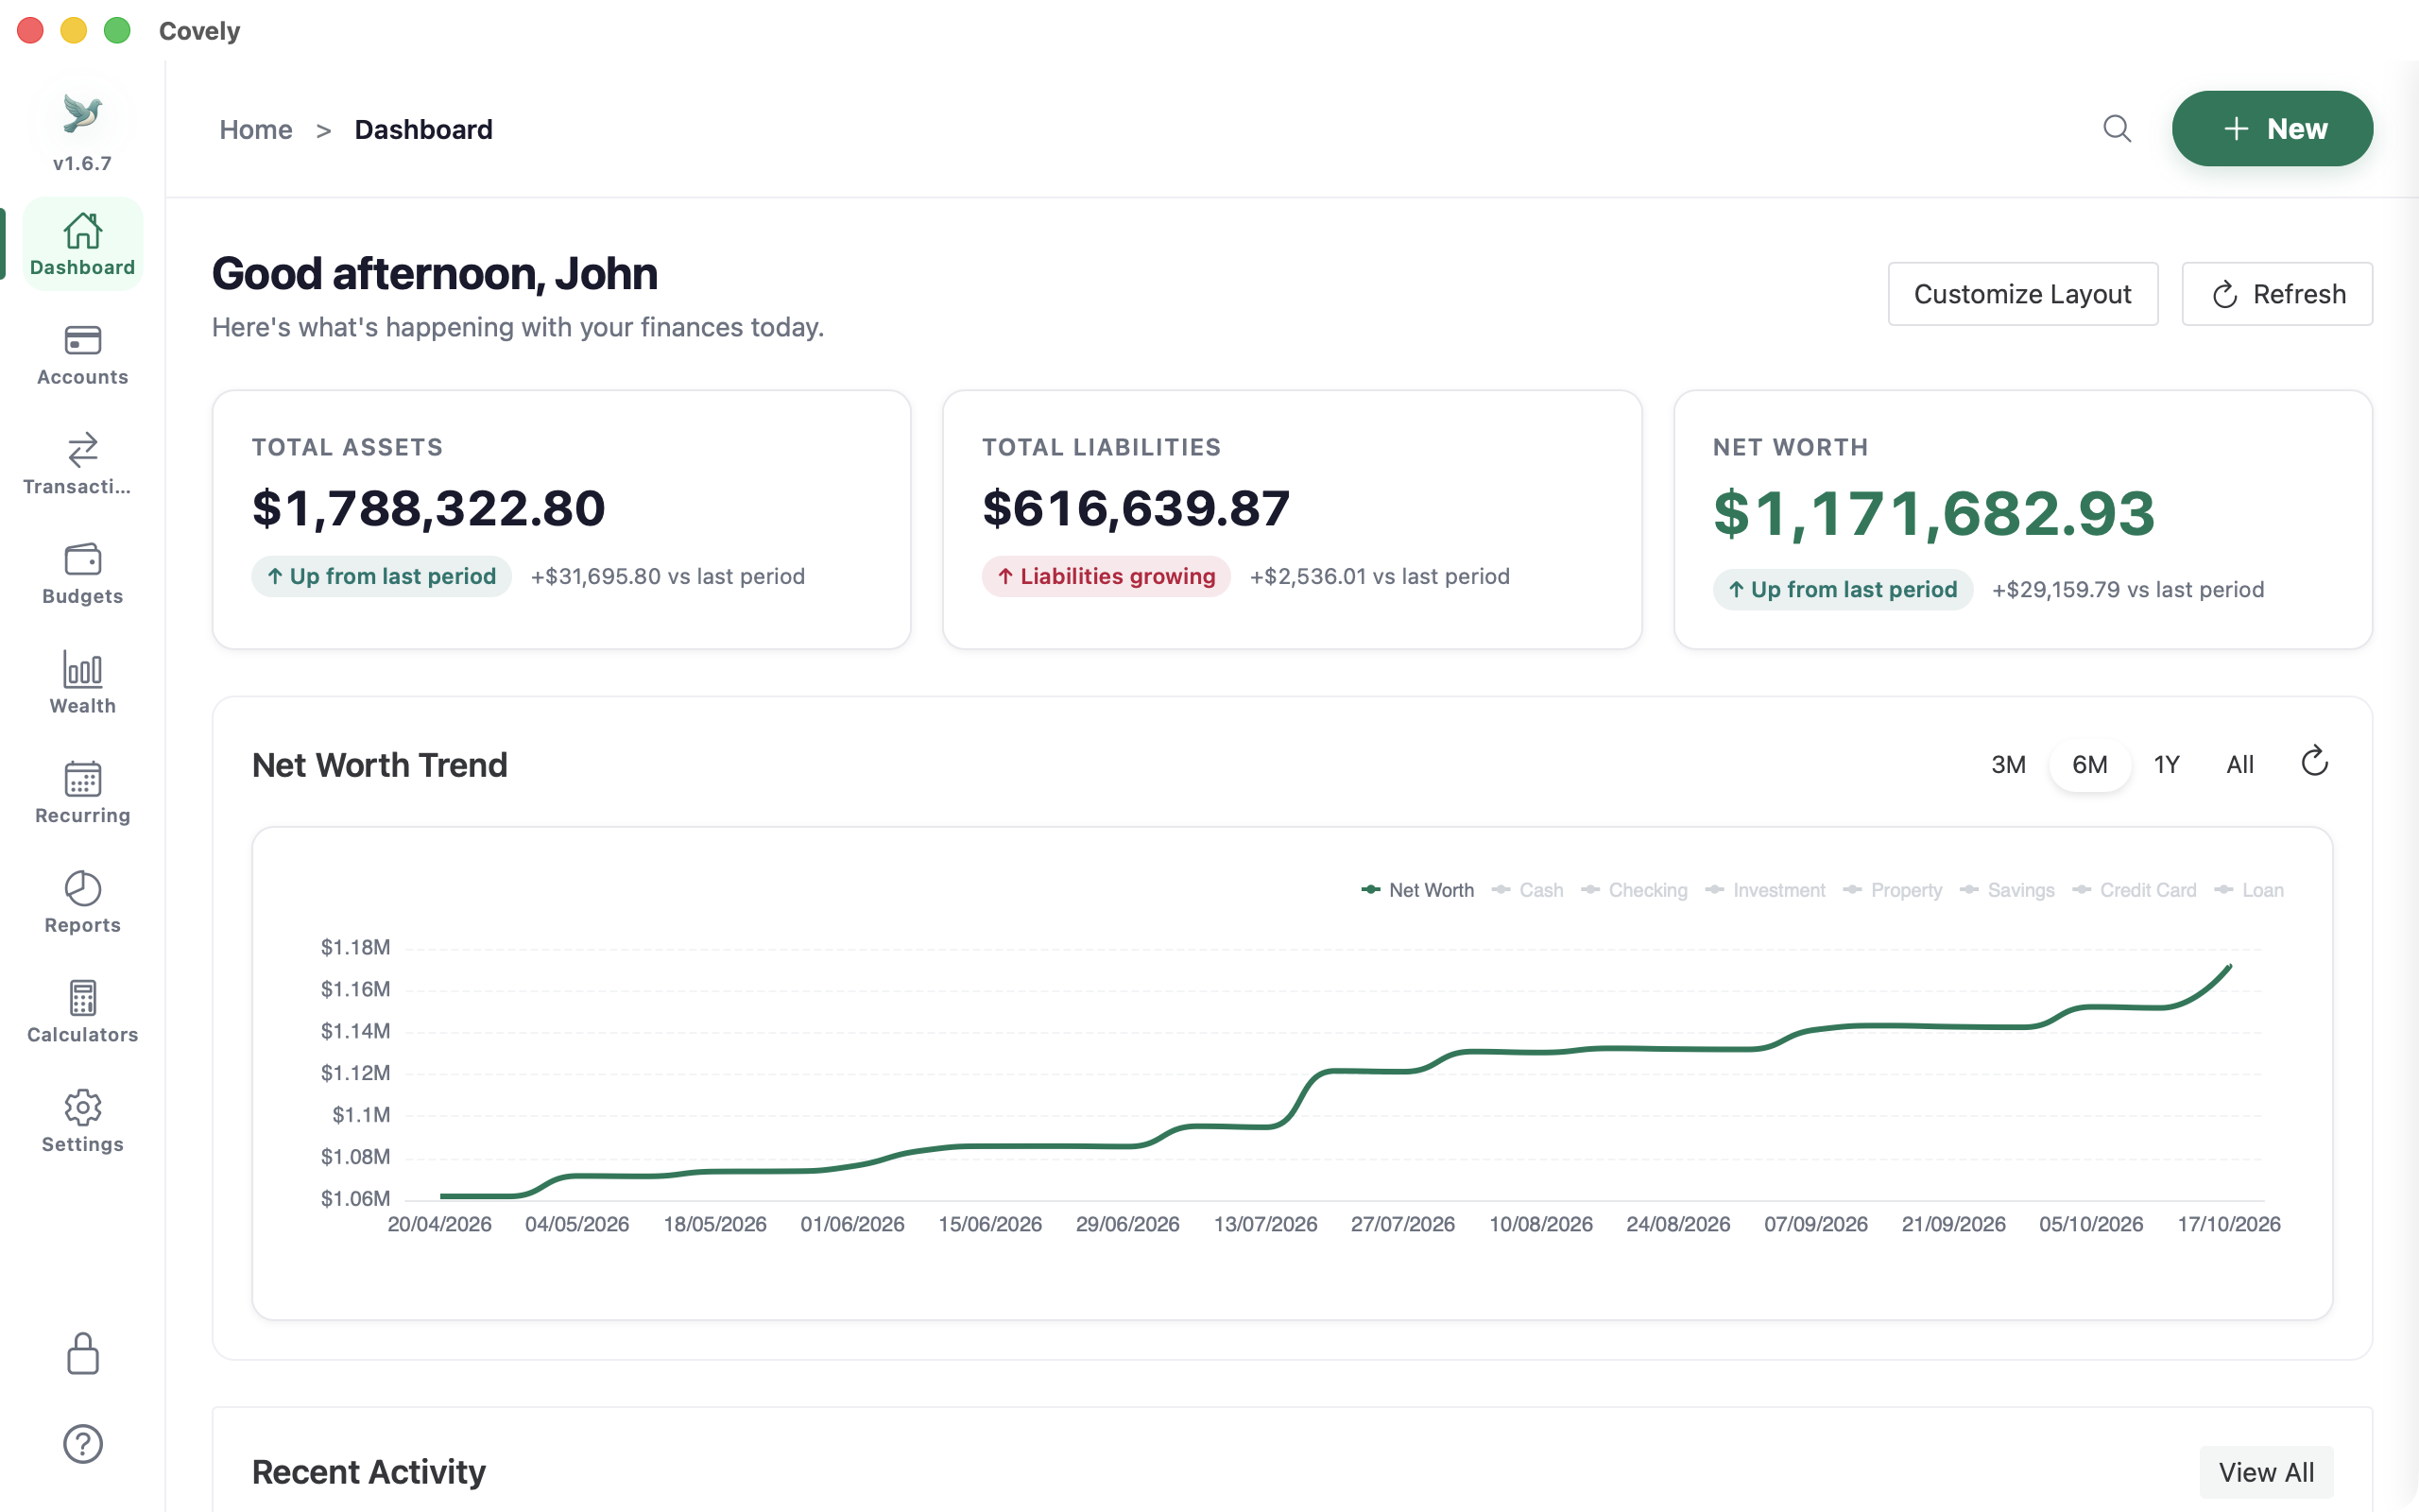Image resolution: width=2419 pixels, height=1512 pixels.
Task: Toggle the Credit Card legend series
Action: pyautogui.click(x=2135, y=890)
